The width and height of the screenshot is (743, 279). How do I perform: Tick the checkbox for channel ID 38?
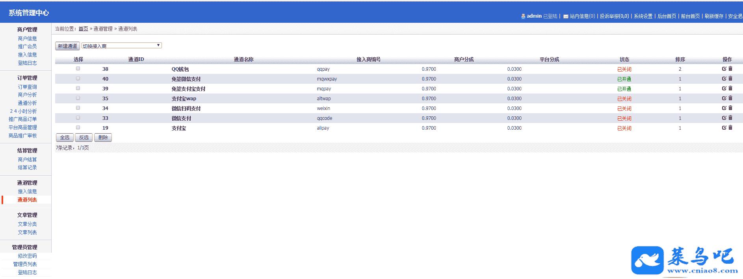coord(78,69)
